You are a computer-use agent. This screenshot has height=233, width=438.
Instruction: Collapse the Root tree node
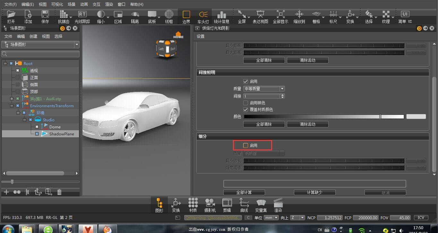pyautogui.click(x=5, y=63)
